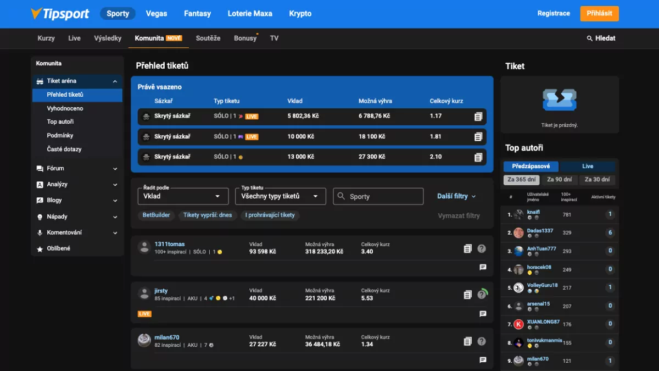659x371 pixels.
Task: Open the help question mark on milan670's ticket
Action: 482,341
